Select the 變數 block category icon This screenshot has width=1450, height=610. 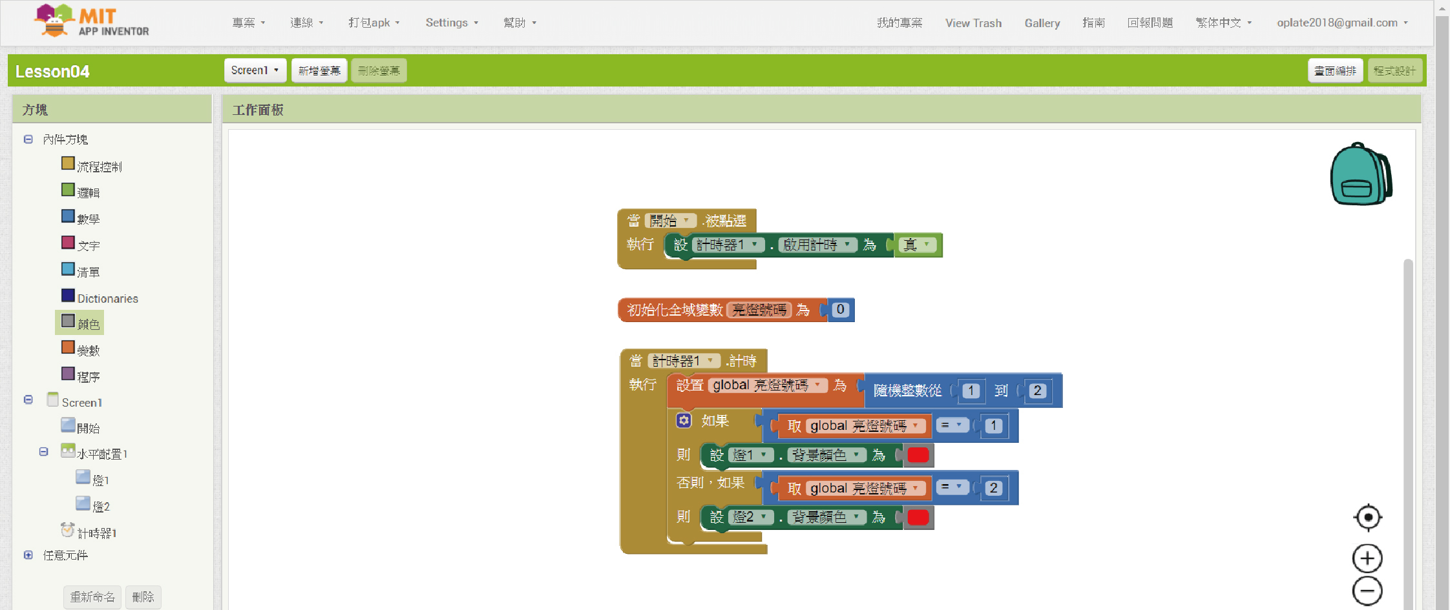[68, 347]
